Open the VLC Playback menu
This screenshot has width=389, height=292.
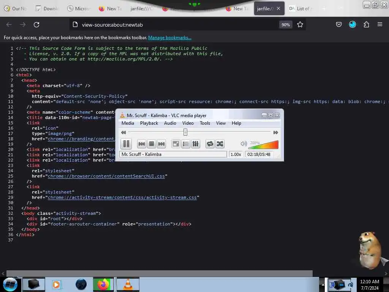(149, 123)
